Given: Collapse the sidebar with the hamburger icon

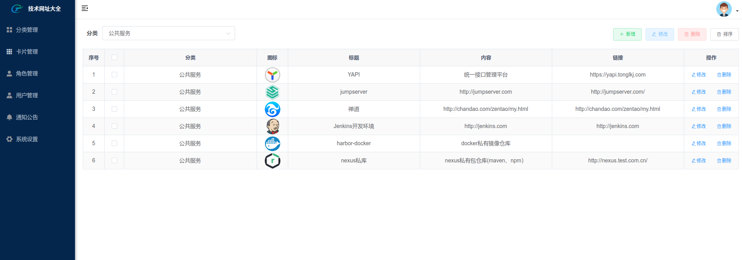Looking at the screenshot, I should [85, 9].
